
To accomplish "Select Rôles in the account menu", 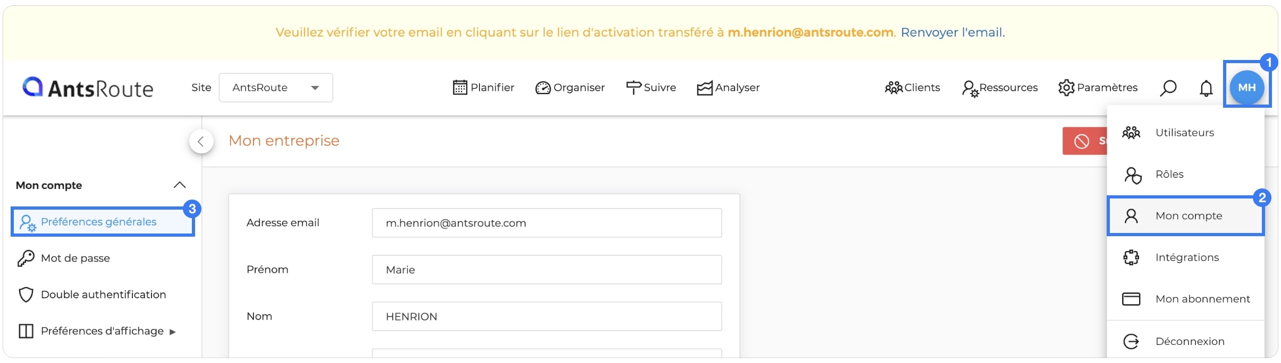I will point(1185,174).
